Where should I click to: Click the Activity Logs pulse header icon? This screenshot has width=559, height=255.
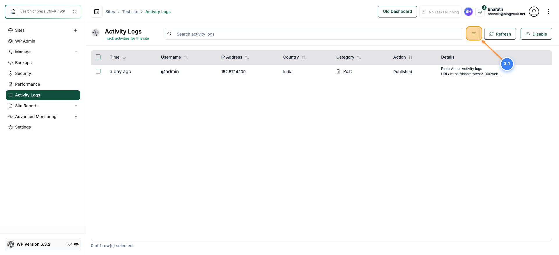pyautogui.click(x=95, y=32)
